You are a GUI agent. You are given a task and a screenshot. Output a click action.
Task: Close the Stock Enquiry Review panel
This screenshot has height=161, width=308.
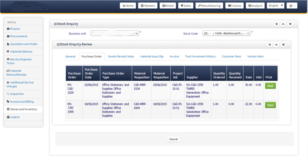click(283, 45)
